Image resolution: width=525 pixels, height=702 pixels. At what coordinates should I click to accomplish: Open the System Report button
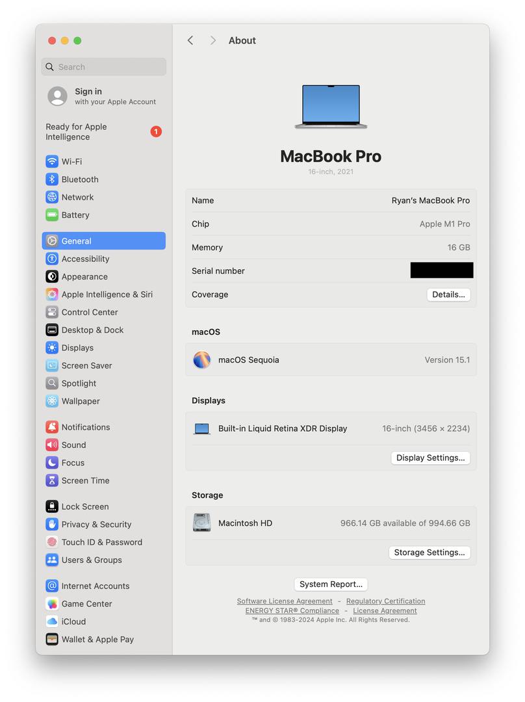tap(331, 584)
